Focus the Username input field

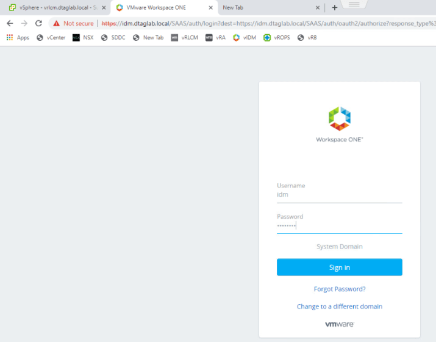click(x=340, y=195)
